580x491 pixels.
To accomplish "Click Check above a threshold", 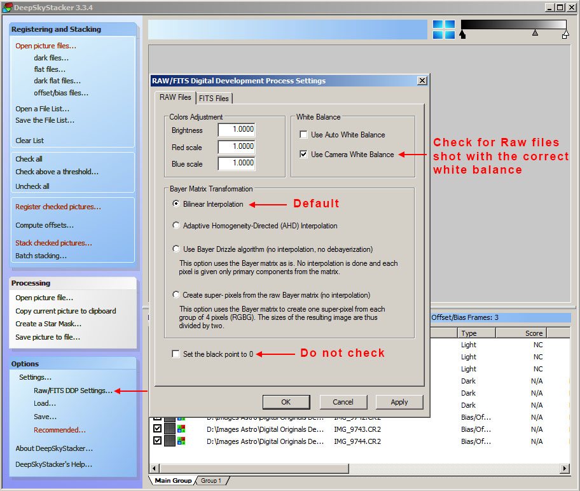I will 57,172.
